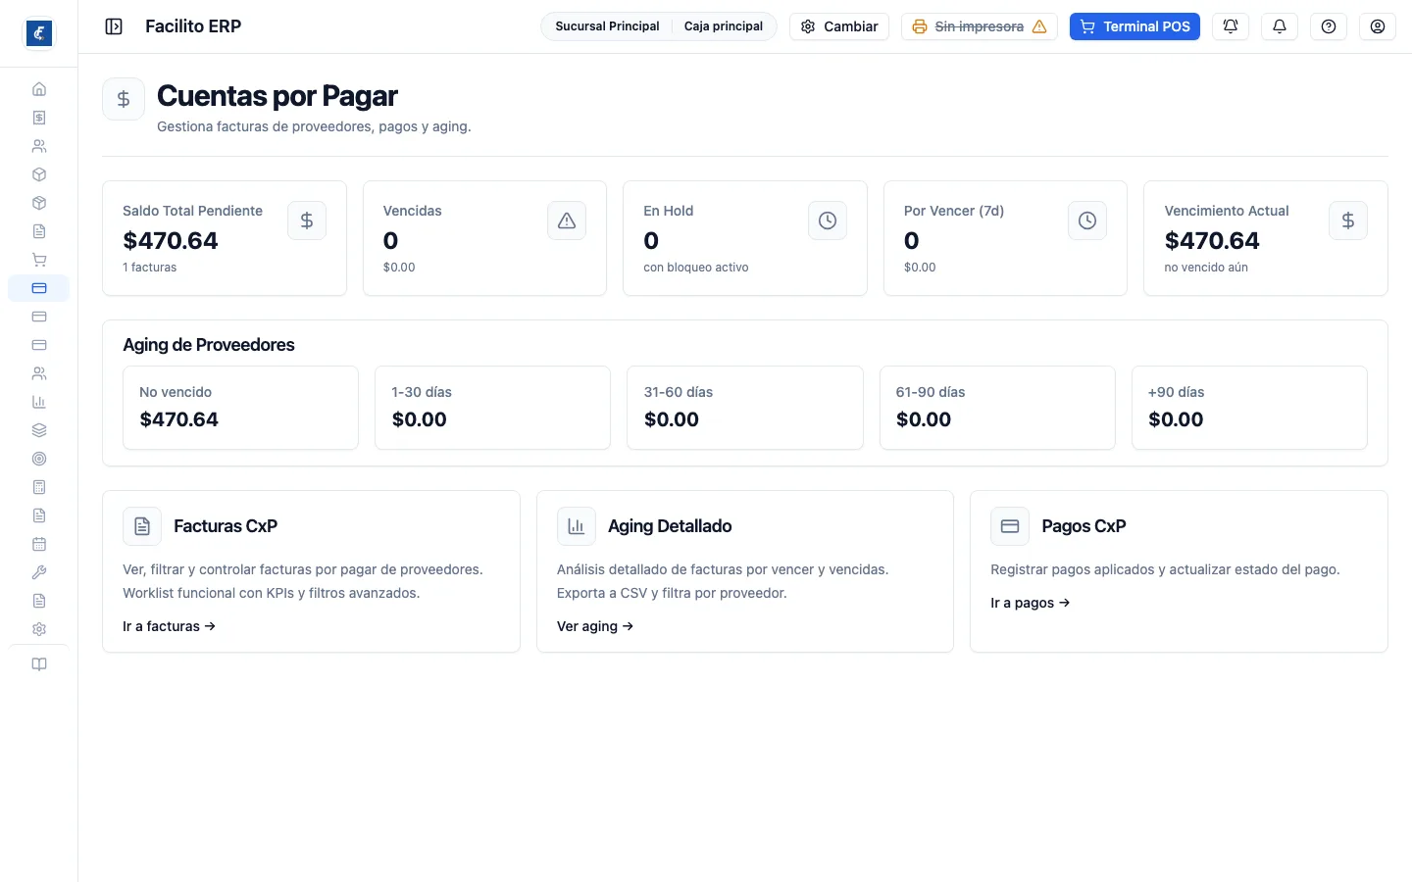Click the wrench tools icon in sidebar
1412x882 pixels.
click(x=39, y=572)
